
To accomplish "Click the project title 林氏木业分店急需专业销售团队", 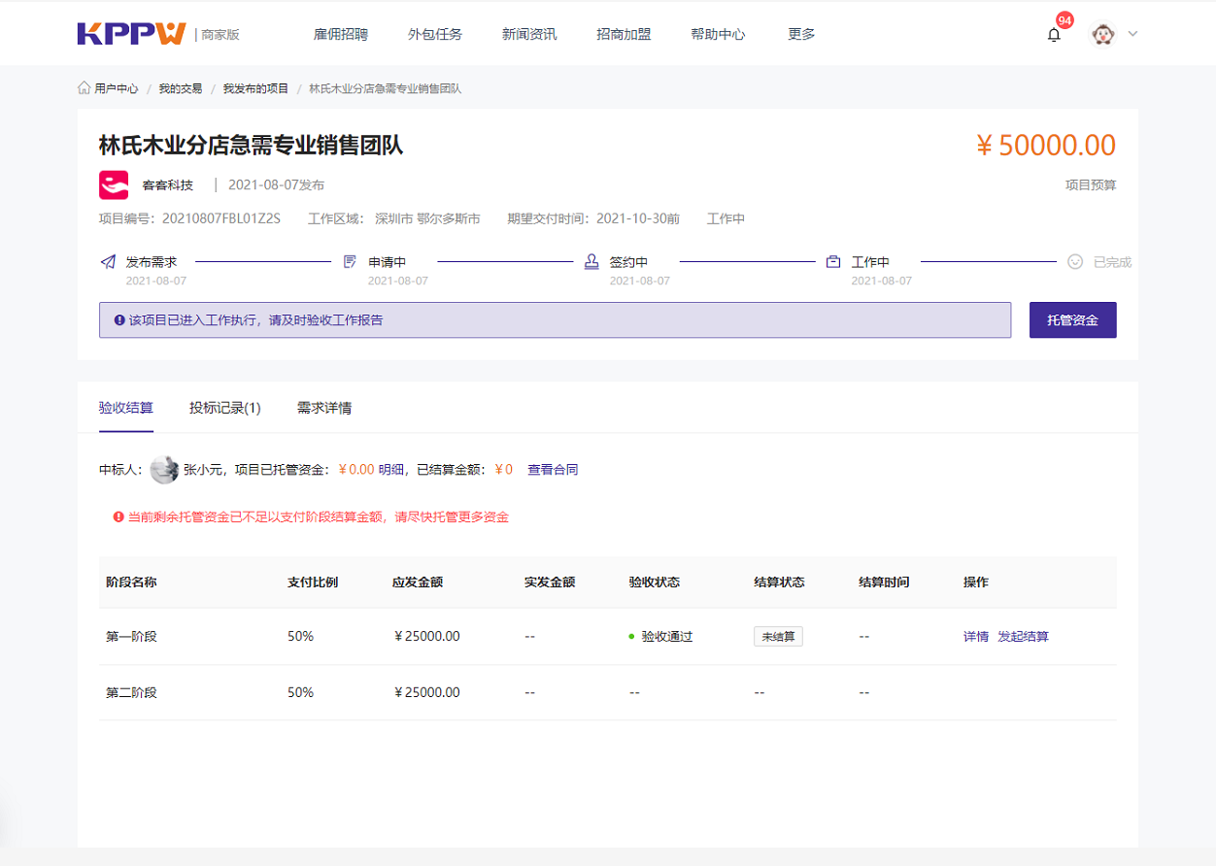I will (x=252, y=146).
